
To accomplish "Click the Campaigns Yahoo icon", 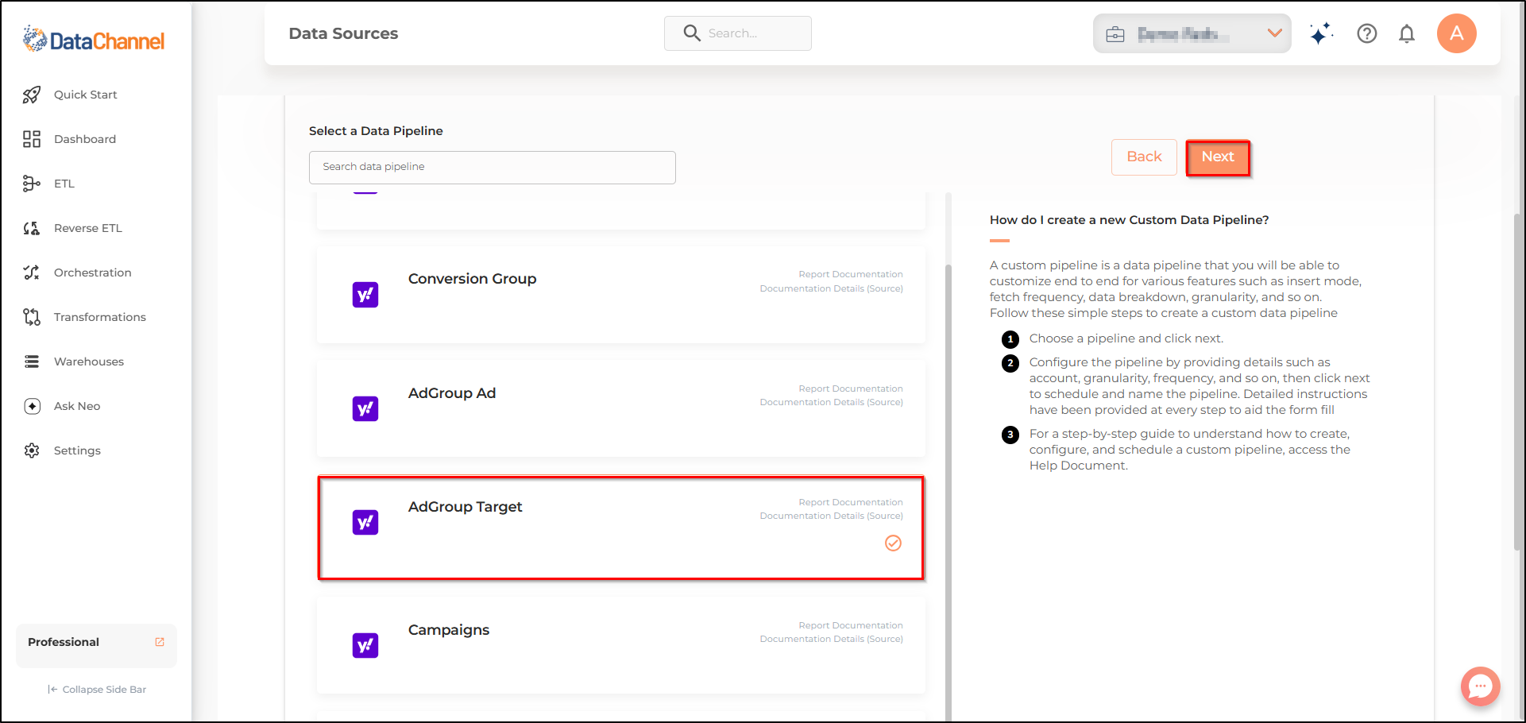I will (365, 645).
